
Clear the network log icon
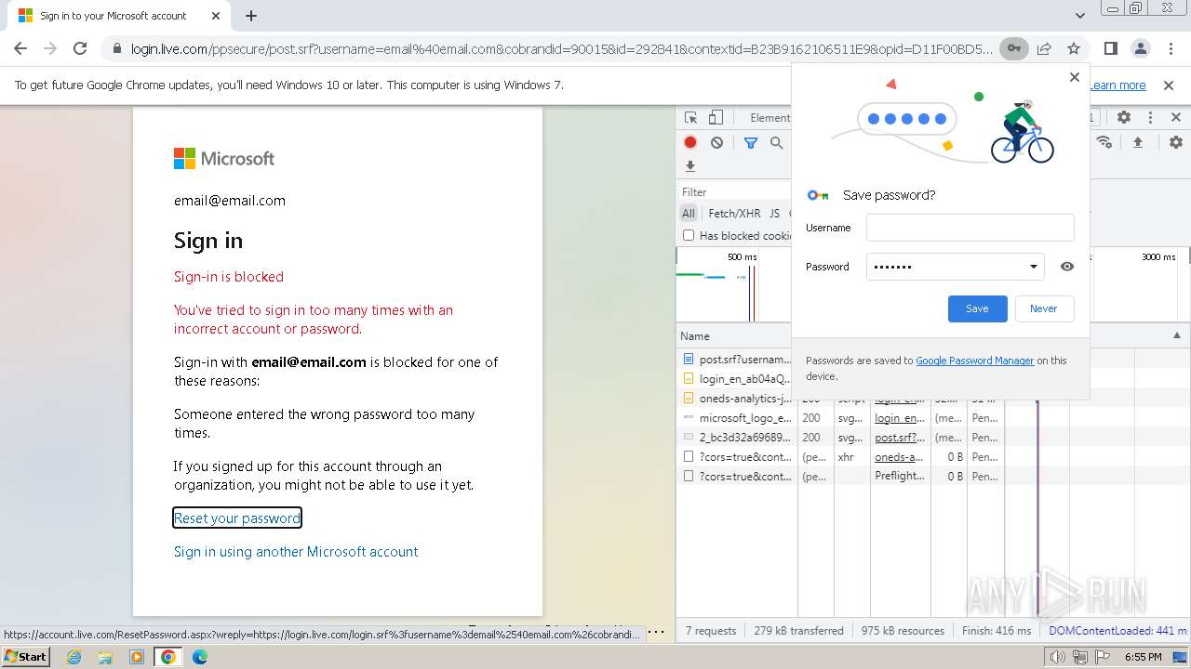pyautogui.click(x=716, y=142)
